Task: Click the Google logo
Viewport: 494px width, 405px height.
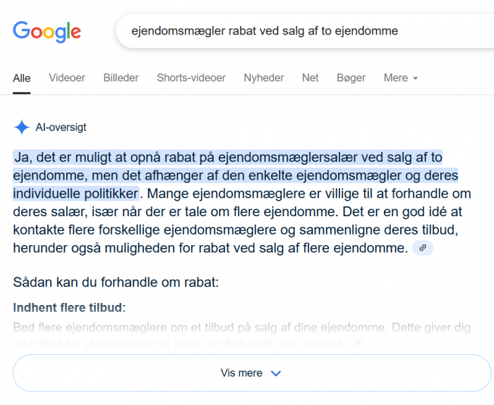Action: (x=47, y=31)
